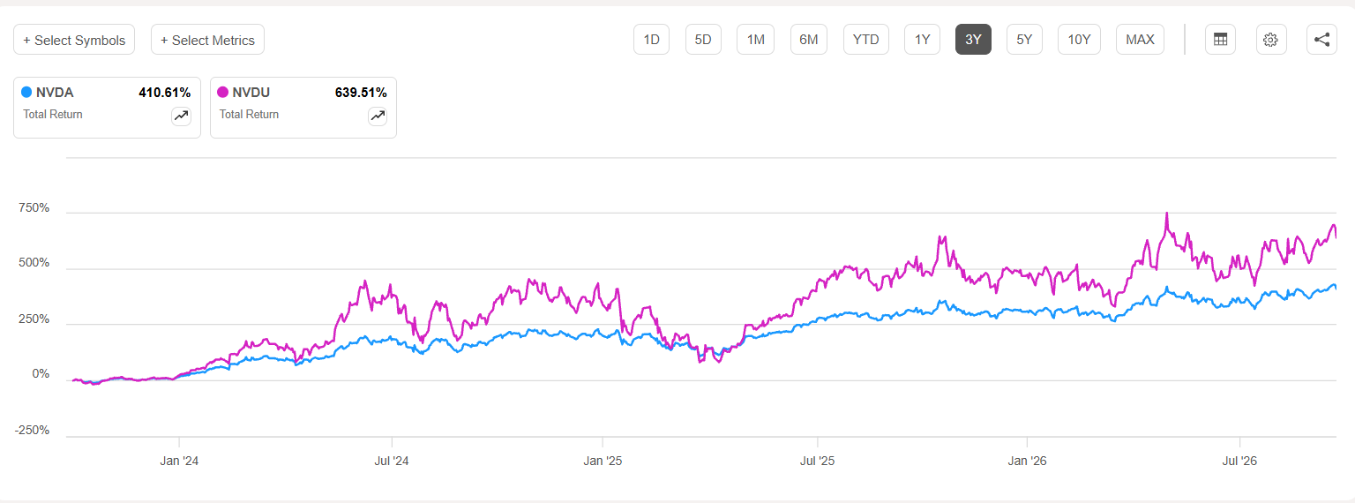This screenshot has width=1355, height=503.
Task: Click the Jan '25 axis label
Action: pos(603,461)
